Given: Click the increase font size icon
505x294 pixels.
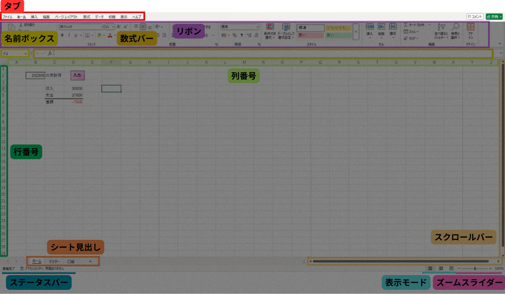Looking at the screenshot, I should click(119, 26).
